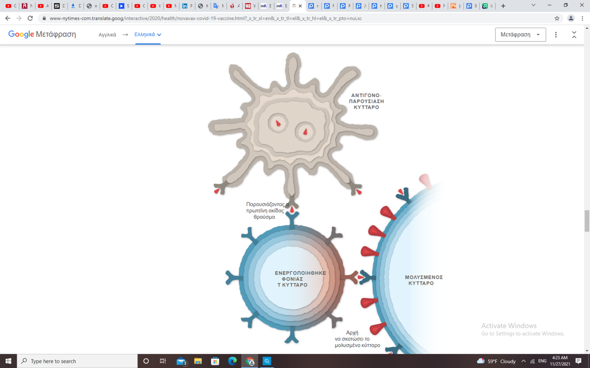Expand the tab search chevron
Screen dimensions: 590x368
[533, 6]
